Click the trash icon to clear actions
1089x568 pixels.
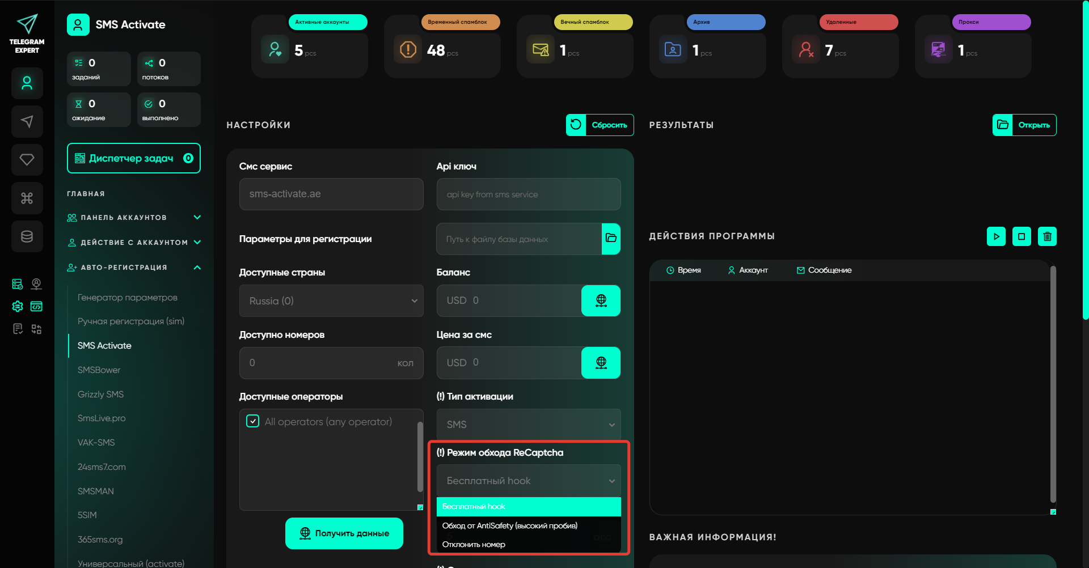coord(1047,236)
